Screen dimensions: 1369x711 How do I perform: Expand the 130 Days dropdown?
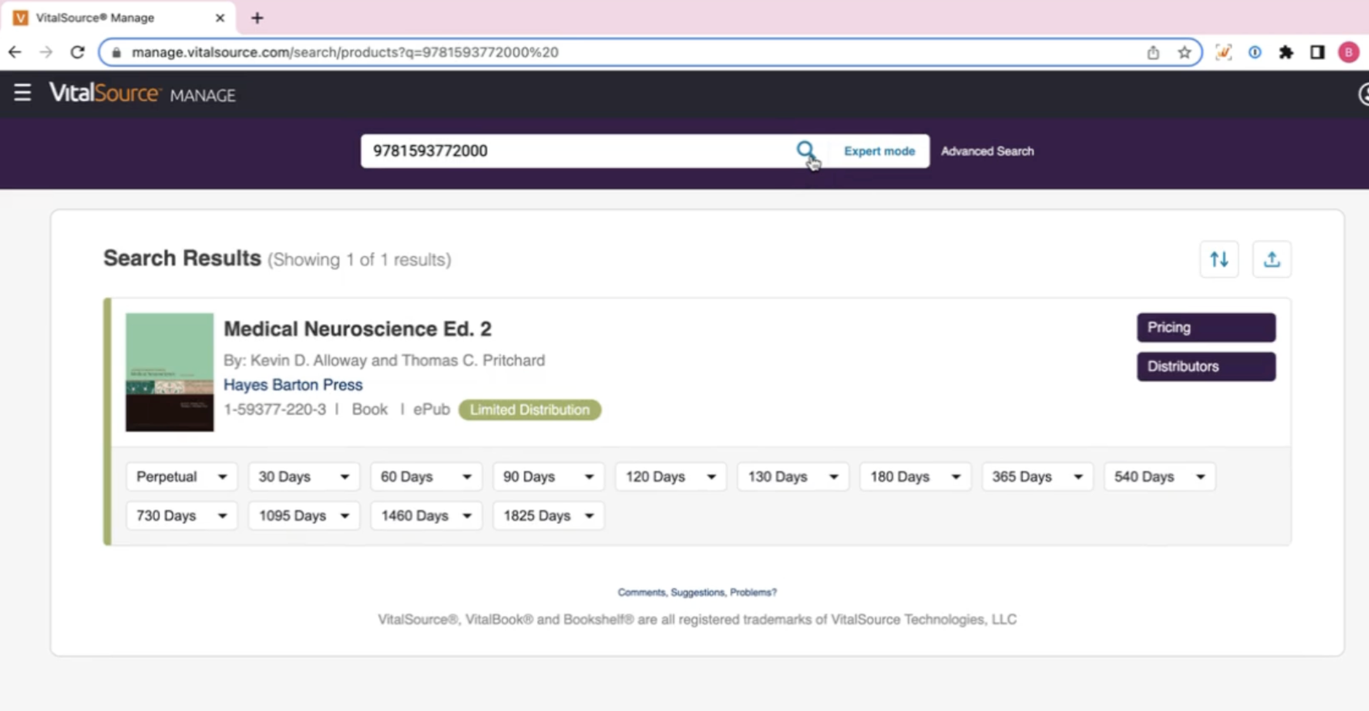tap(793, 477)
